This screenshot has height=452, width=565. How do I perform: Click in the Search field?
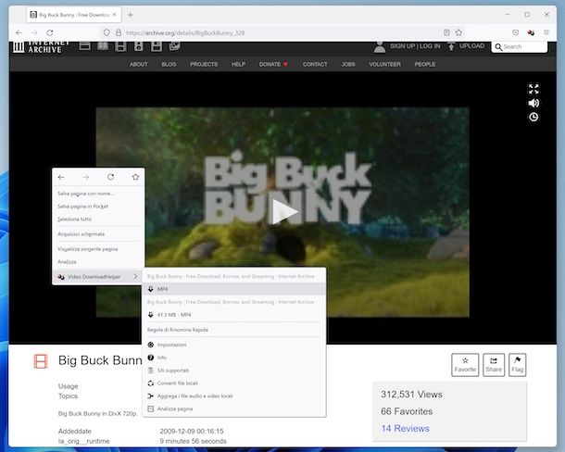point(520,47)
